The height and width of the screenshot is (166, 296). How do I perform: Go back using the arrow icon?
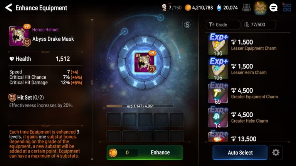pos(8,8)
